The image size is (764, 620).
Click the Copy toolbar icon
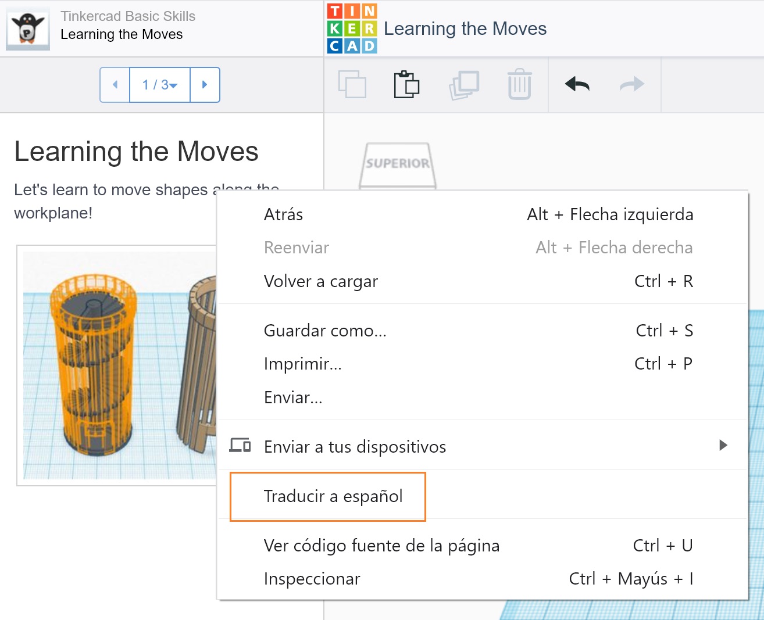(x=352, y=84)
